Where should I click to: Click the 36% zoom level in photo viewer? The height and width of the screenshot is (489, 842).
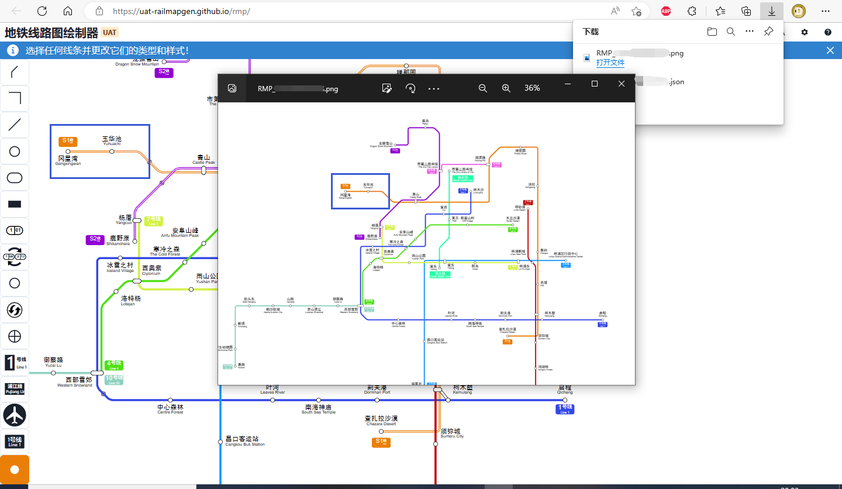coord(532,88)
